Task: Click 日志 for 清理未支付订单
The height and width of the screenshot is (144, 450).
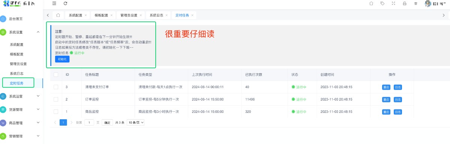Action: click(x=398, y=87)
